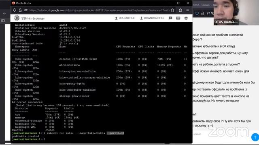Image resolution: width=259 pixels, height=145 pixels.
Task: Open the Firefox hamburger application menu
Action: click(187, 10)
